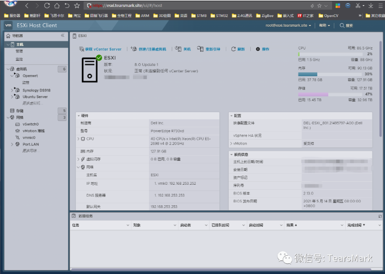Click the Storage icon in navigator
The width and height of the screenshot is (385, 274).
point(13,111)
